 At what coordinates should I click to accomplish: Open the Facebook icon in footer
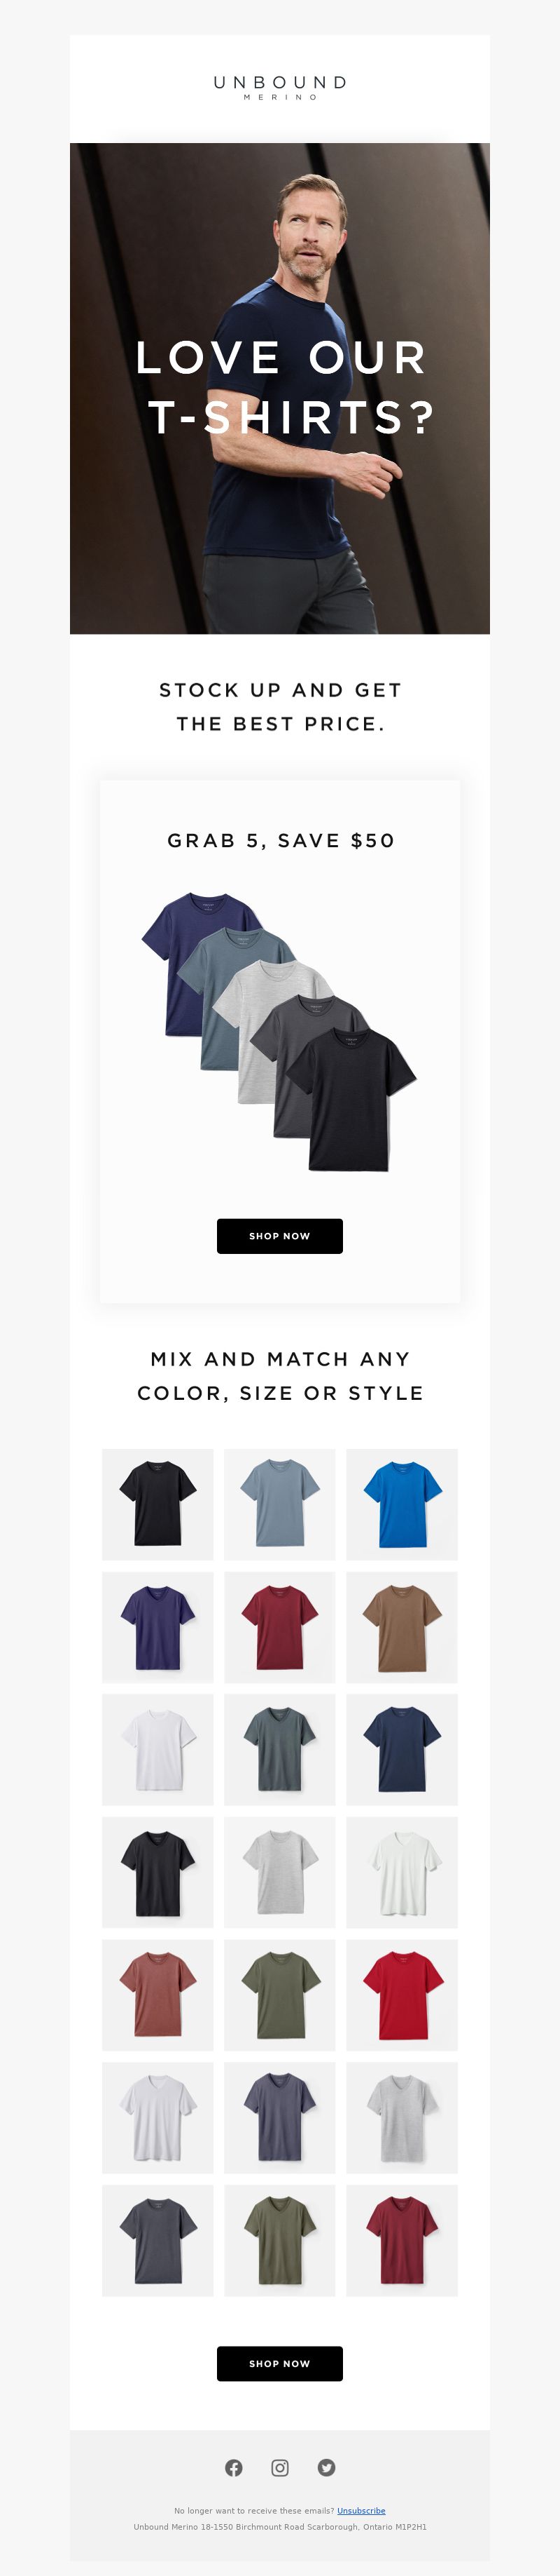coord(234,2467)
